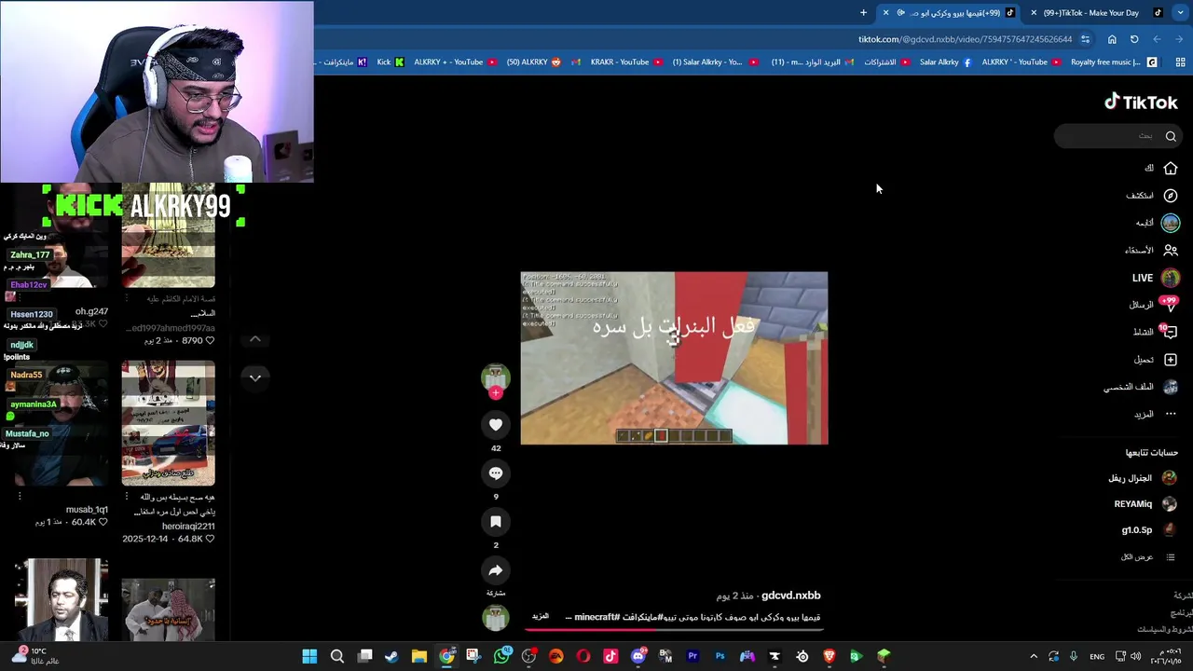1193x671 pixels.
Task: Open Friends section in TikTok sidebar
Action: [x=1152, y=250]
